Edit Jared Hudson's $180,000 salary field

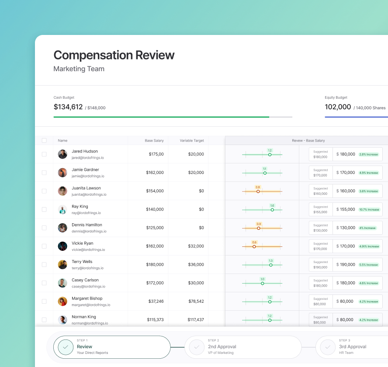(x=357, y=154)
